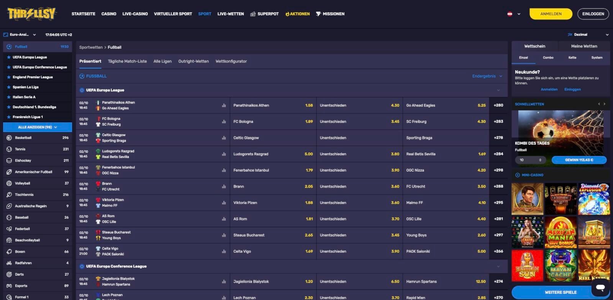Click the Thrillsy logo
The width and height of the screenshot is (613, 300).
(x=32, y=14)
